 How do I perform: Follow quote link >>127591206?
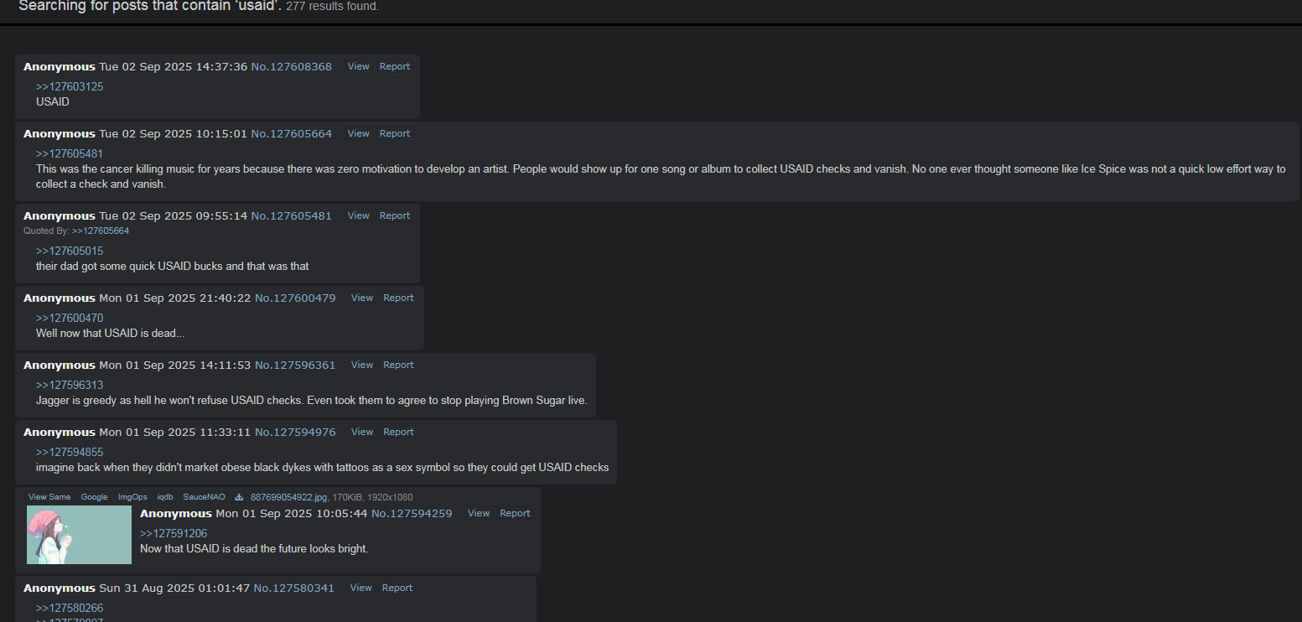(174, 533)
